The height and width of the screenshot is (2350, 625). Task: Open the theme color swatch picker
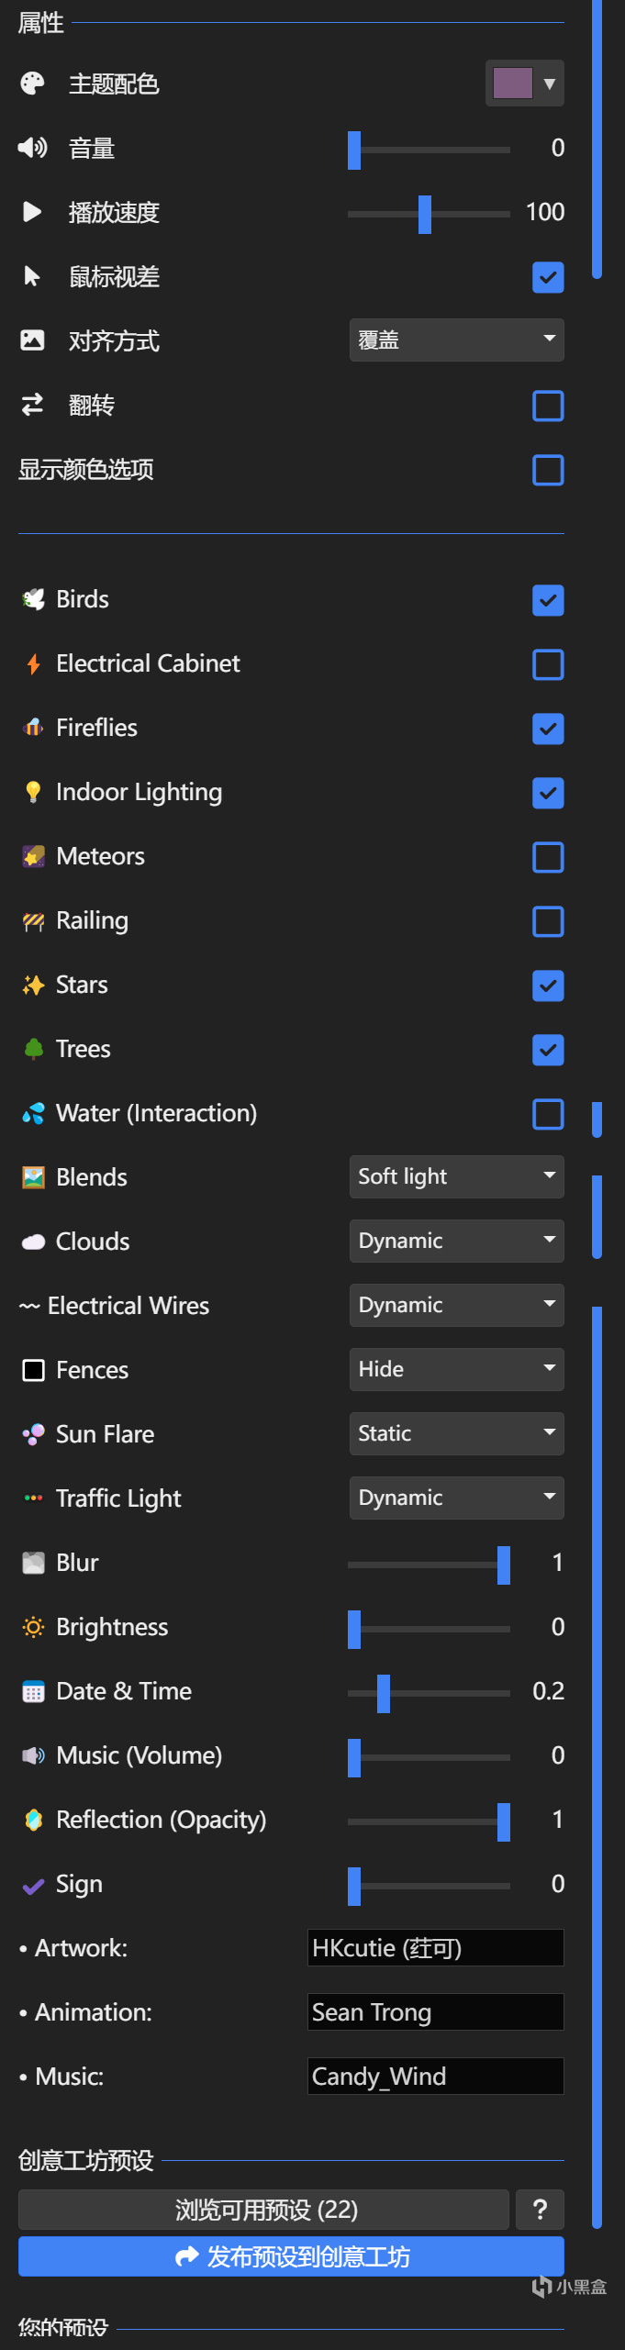coord(524,84)
